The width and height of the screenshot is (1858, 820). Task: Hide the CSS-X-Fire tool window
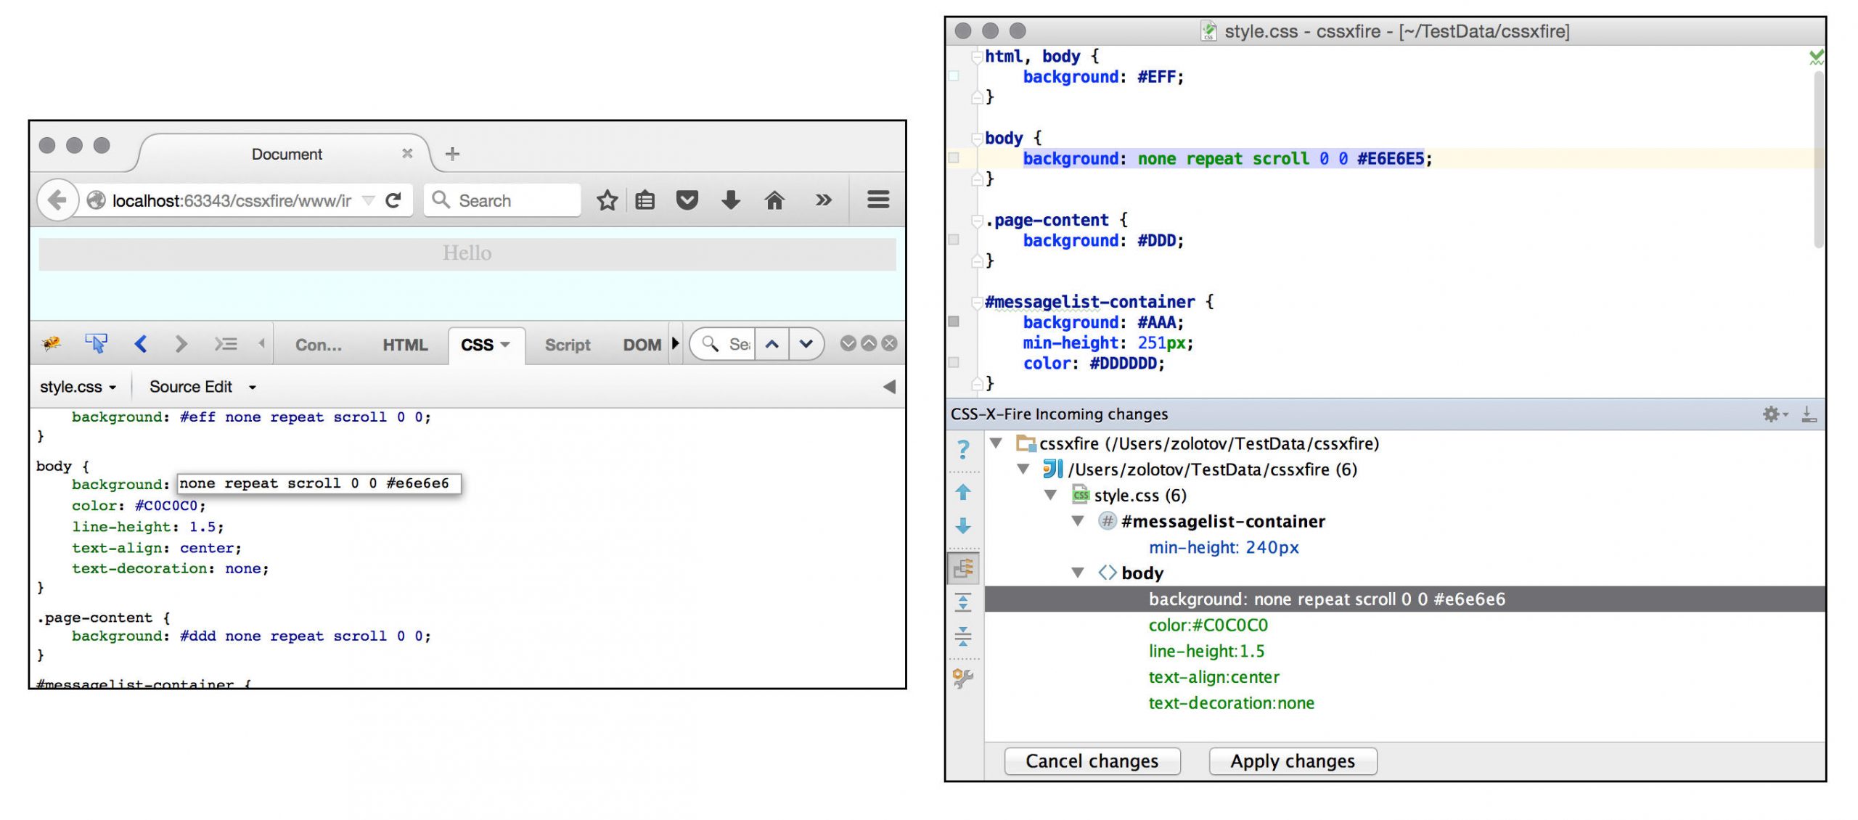(x=1809, y=414)
